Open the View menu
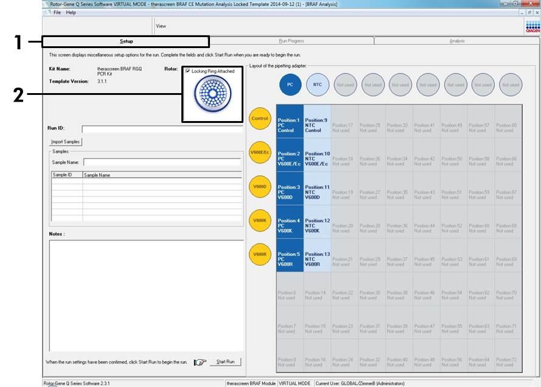Image resolution: width=541 pixels, height=387 pixels. coord(161,26)
